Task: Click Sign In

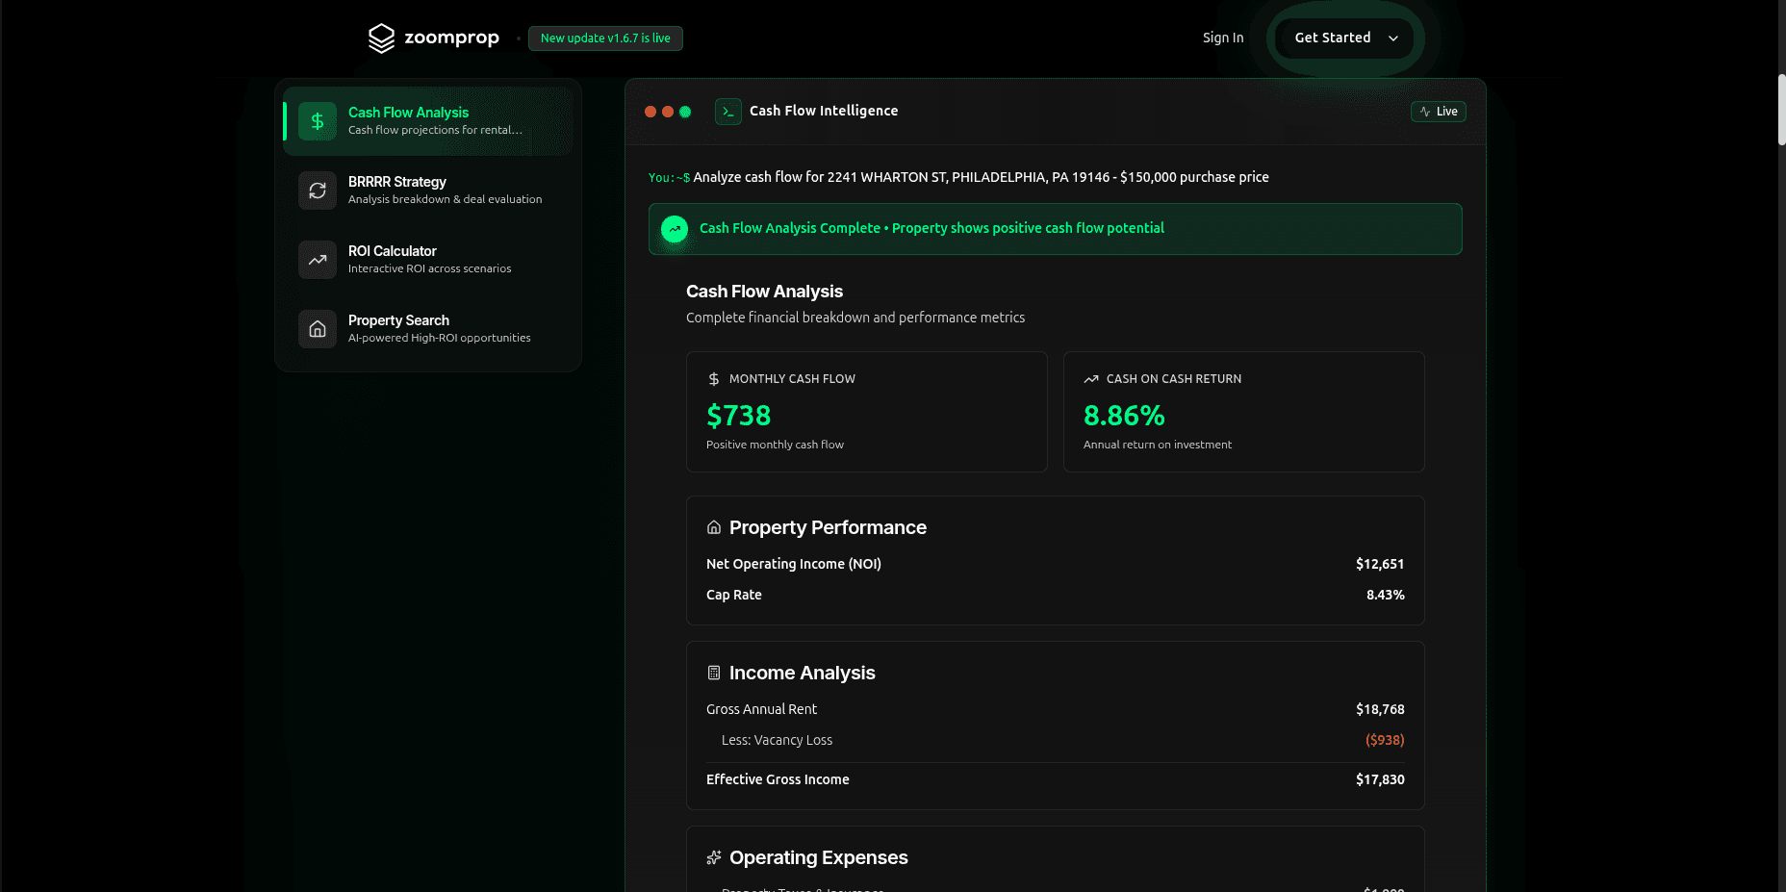Action: click(1222, 38)
